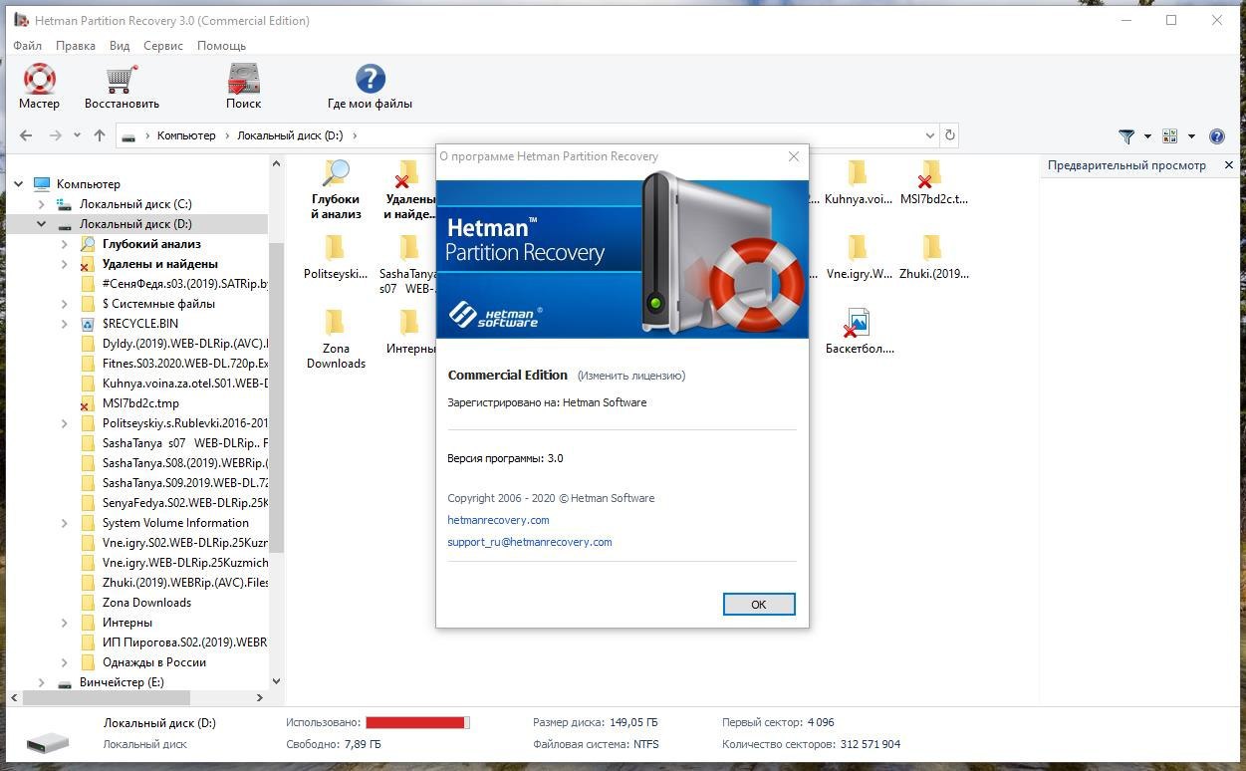Expand Винчестер (E:) tree node
Image resolution: width=1246 pixels, height=771 pixels.
pos(42,682)
